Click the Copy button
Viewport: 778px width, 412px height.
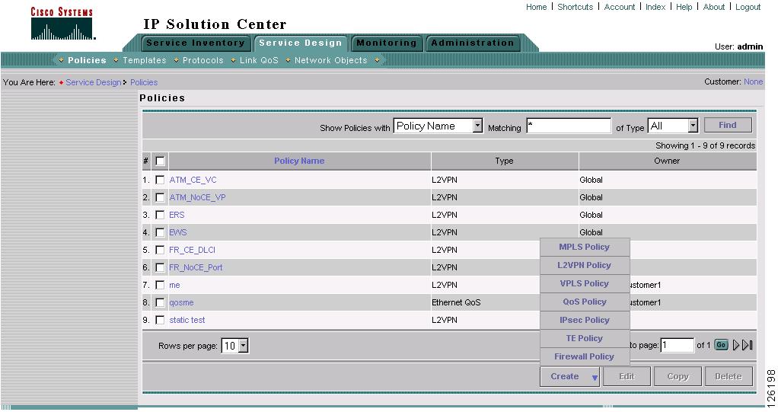[678, 377]
